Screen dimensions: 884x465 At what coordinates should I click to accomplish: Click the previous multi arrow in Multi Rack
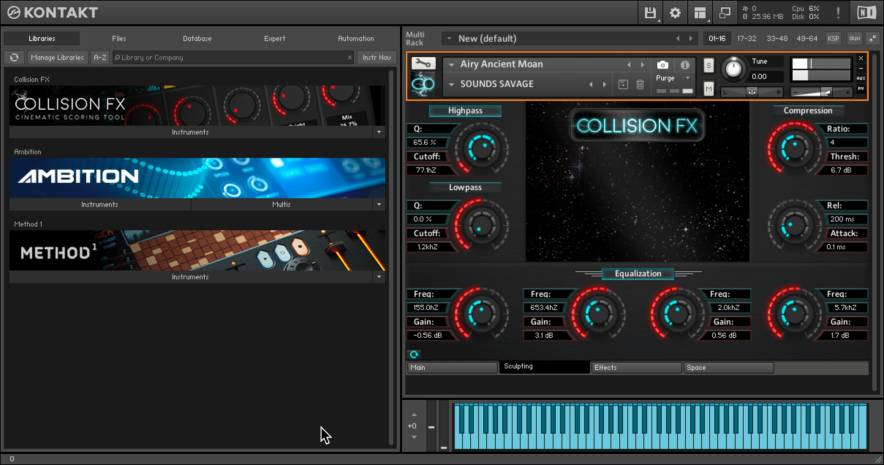point(678,38)
